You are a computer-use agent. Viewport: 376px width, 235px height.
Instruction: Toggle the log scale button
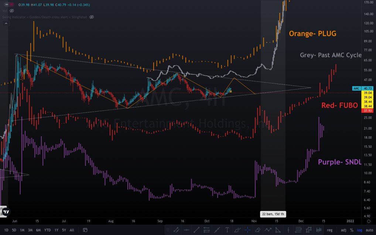point(360,230)
